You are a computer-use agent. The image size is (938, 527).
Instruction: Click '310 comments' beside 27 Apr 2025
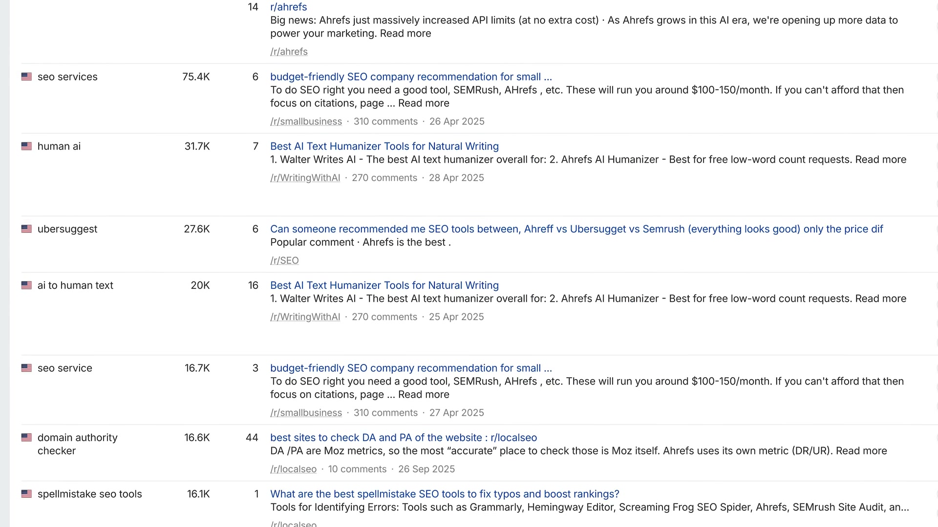click(x=385, y=413)
